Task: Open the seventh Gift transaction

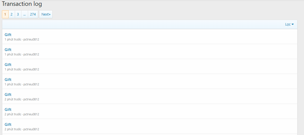Action: coord(8,124)
